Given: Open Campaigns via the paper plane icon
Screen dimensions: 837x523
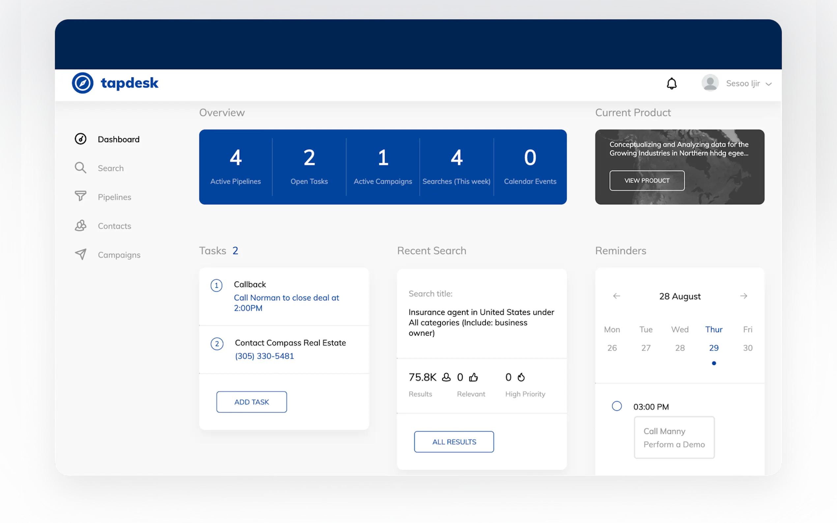Looking at the screenshot, I should tap(80, 255).
